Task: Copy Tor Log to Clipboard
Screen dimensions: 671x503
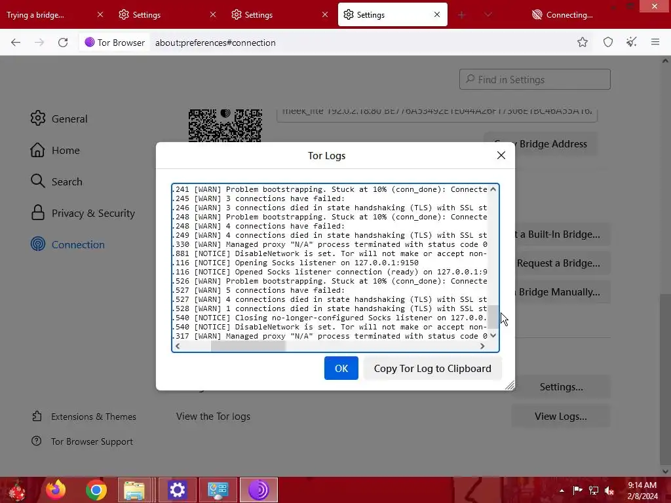Action: coord(432,368)
